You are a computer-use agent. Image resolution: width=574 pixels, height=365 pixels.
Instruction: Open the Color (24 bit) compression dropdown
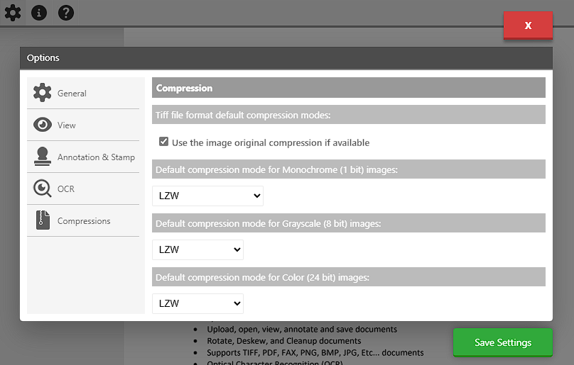point(197,303)
